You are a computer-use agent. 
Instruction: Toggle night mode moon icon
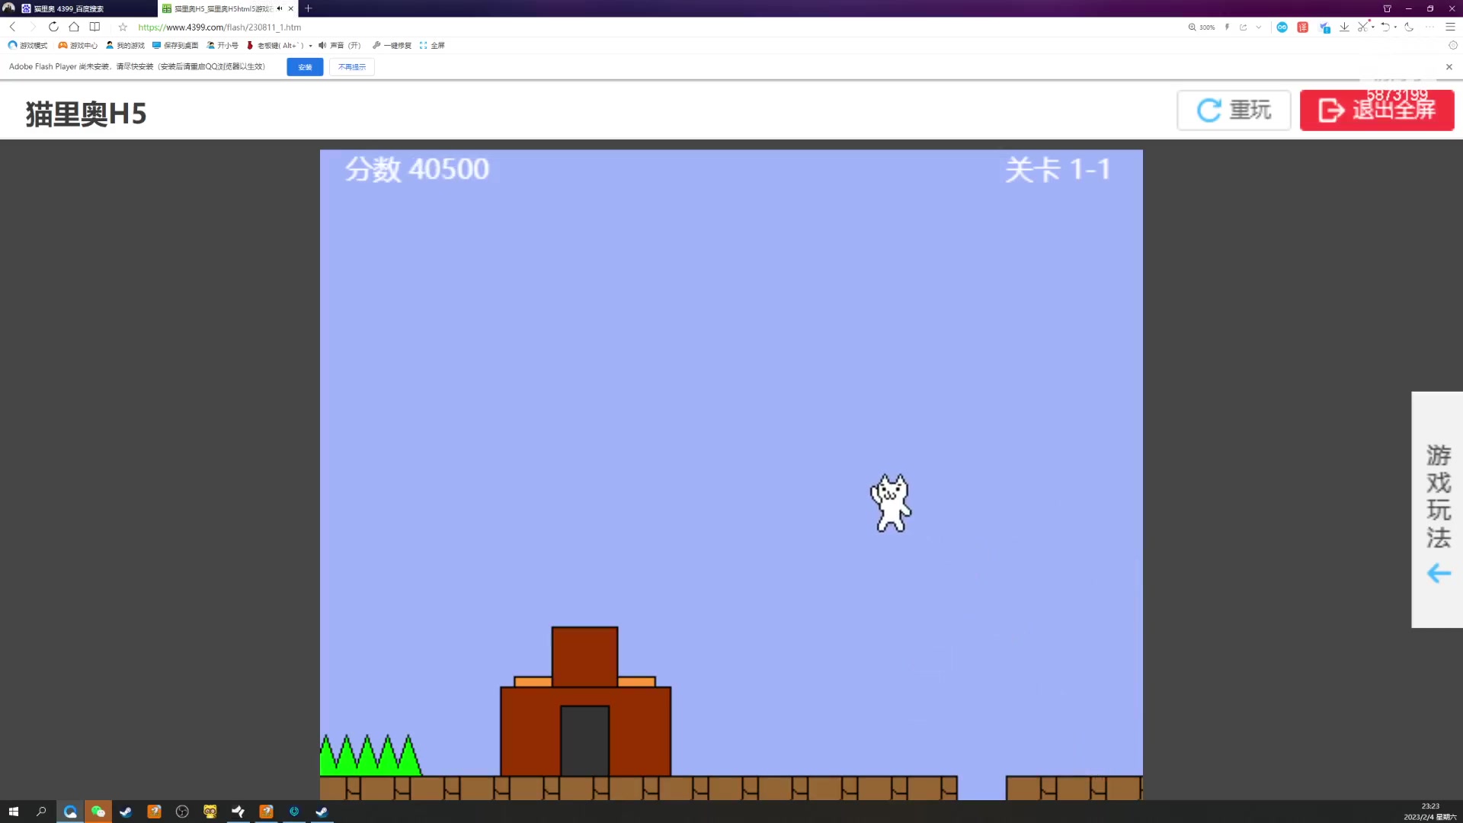tap(1409, 27)
